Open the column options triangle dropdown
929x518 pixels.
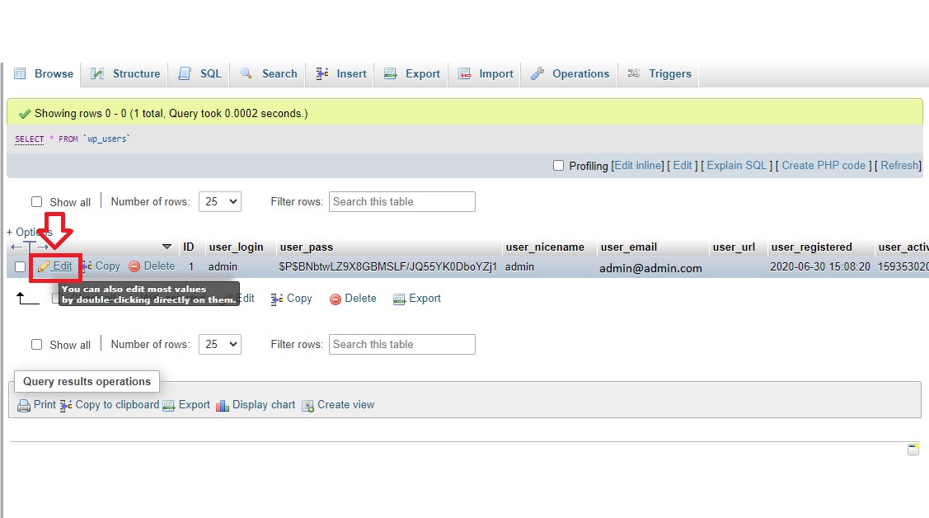[167, 247]
